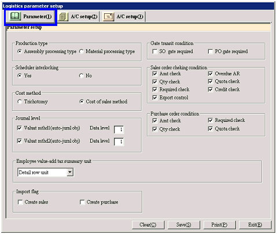Click the Save(S) button
The height and width of the screenshot is (234, 277).
184,225
